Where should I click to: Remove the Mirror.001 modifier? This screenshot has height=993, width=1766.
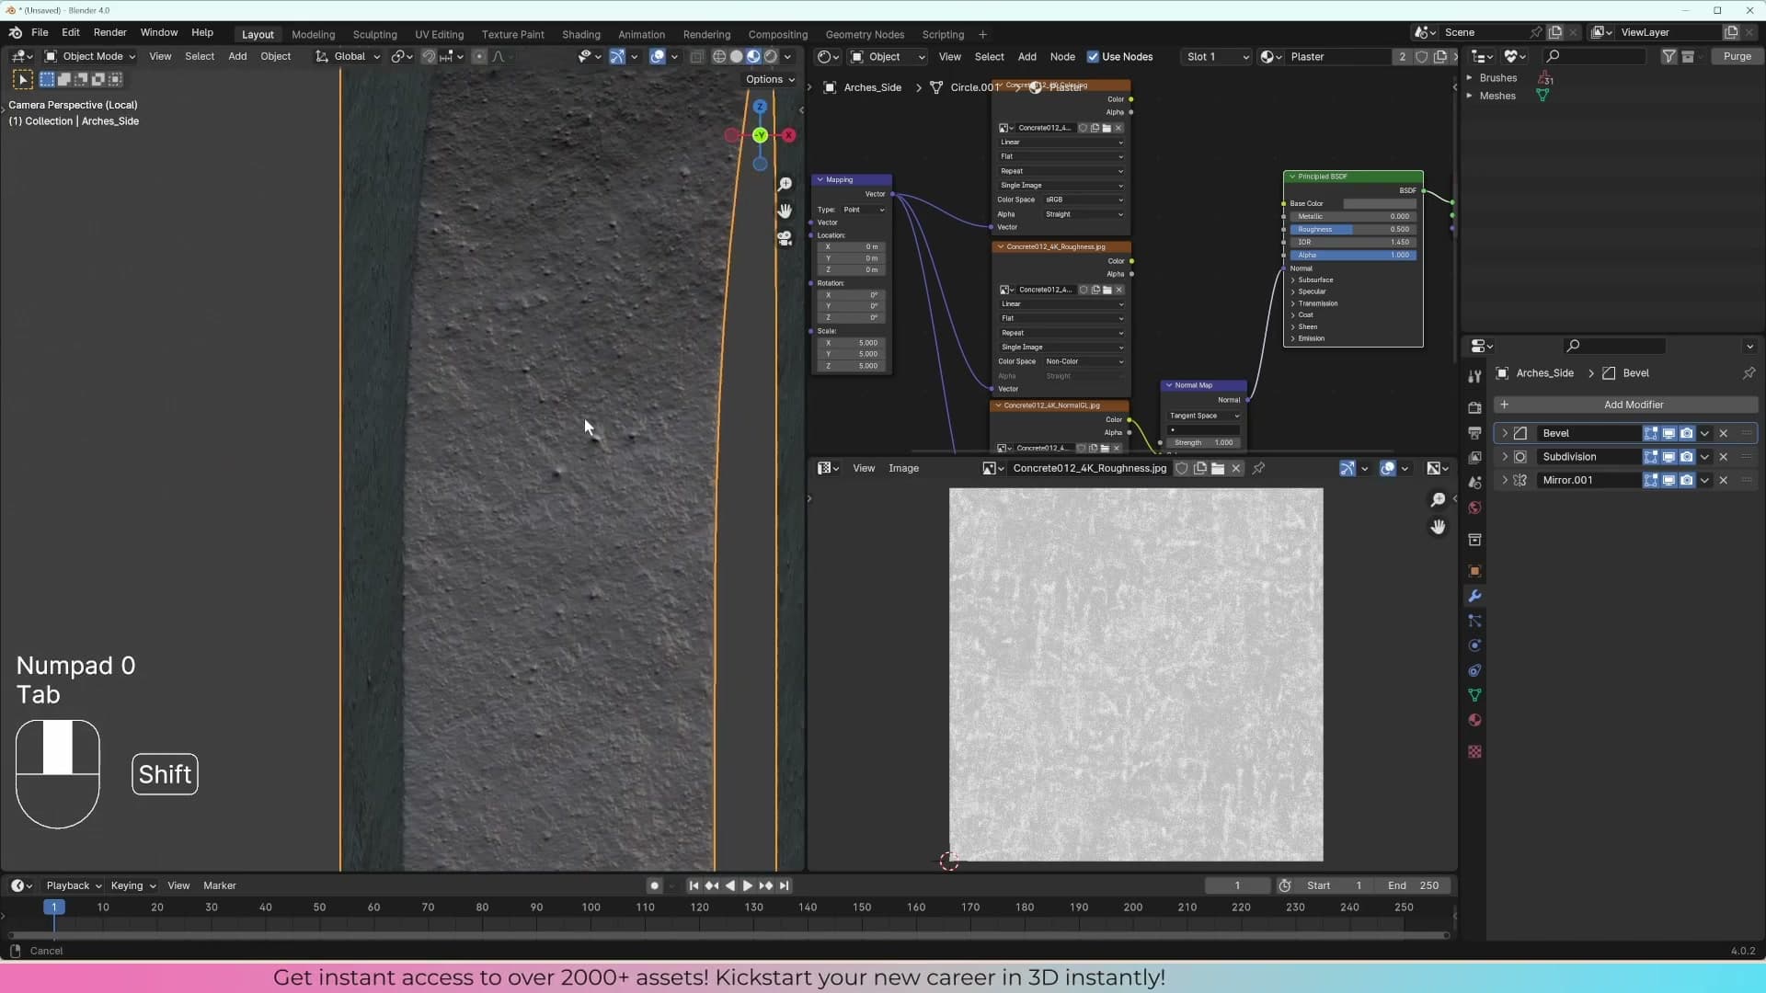point(1724,480)
